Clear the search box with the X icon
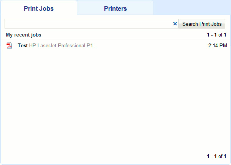Viewport: 231px width, 165px height. pos(175,24)
